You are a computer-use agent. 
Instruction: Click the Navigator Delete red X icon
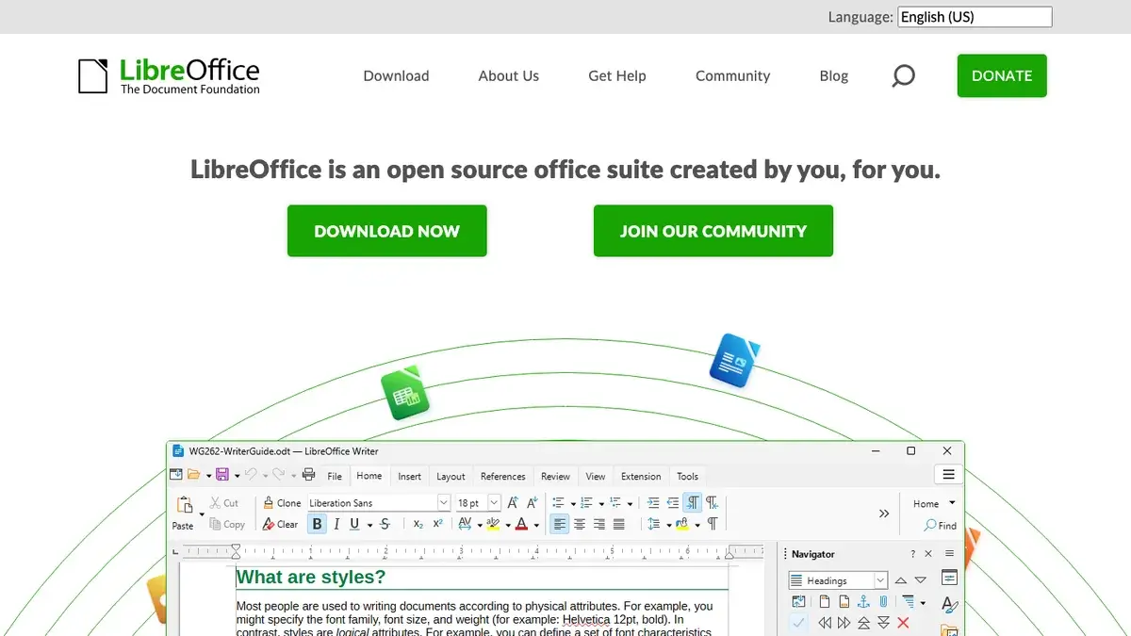coord(903,623)
